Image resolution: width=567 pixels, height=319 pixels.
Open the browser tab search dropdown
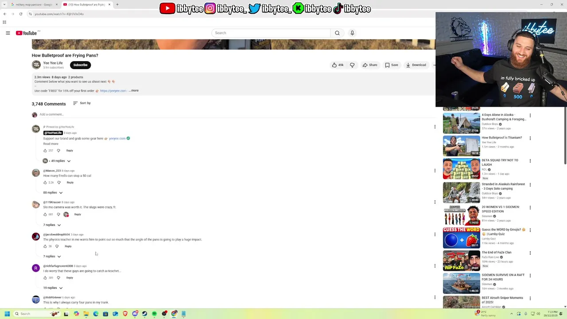(4, 4)
